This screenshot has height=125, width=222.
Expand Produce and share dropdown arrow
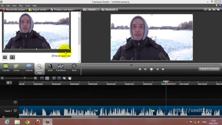pos(75,10)
